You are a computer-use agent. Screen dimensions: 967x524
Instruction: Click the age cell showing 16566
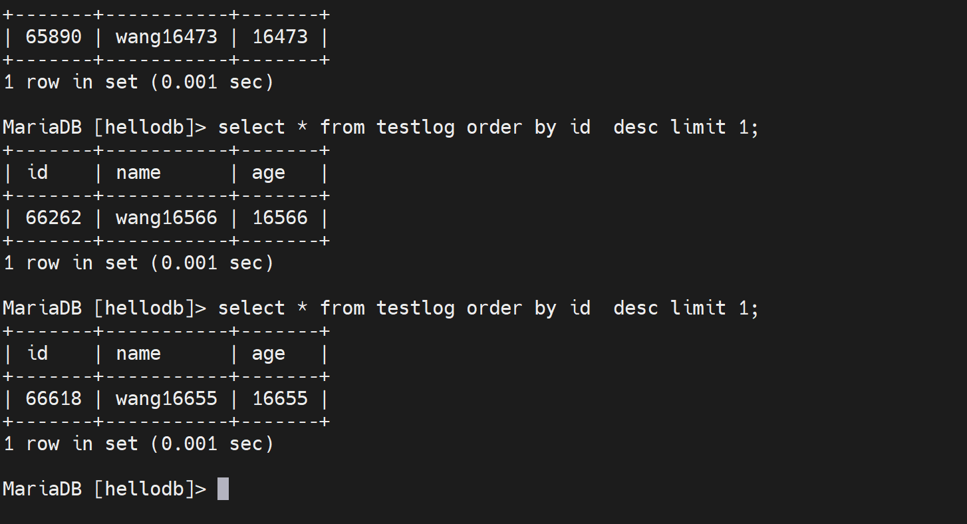[x=280, y=217]
